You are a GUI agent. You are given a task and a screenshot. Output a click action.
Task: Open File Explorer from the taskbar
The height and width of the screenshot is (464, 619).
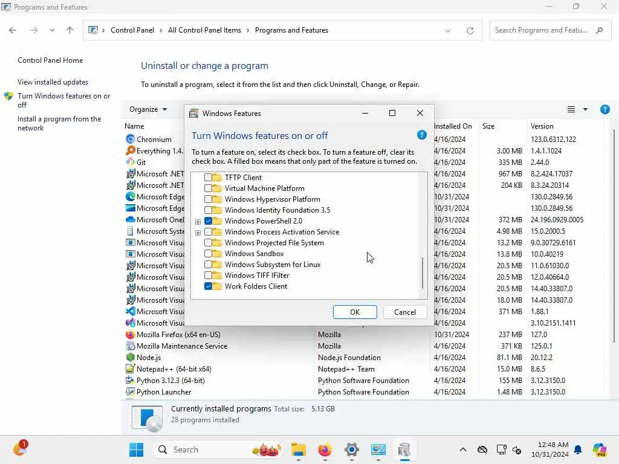pyautogui.click(x=299, y=449)
